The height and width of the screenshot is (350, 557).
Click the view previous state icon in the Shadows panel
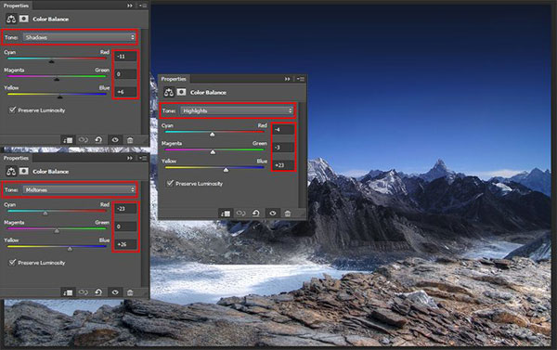coord(84,140)
